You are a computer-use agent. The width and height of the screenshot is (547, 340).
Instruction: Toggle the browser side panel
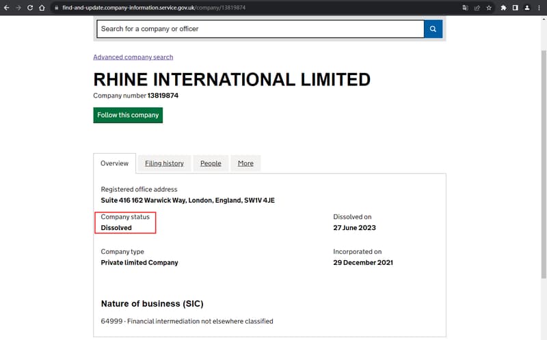click(516, 8)
